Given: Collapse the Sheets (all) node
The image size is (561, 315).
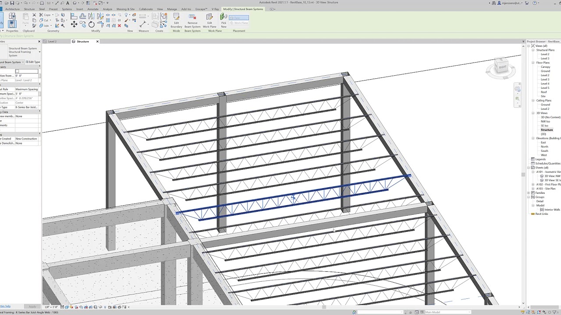Looking at the screenshot, I should pos(529,168).
